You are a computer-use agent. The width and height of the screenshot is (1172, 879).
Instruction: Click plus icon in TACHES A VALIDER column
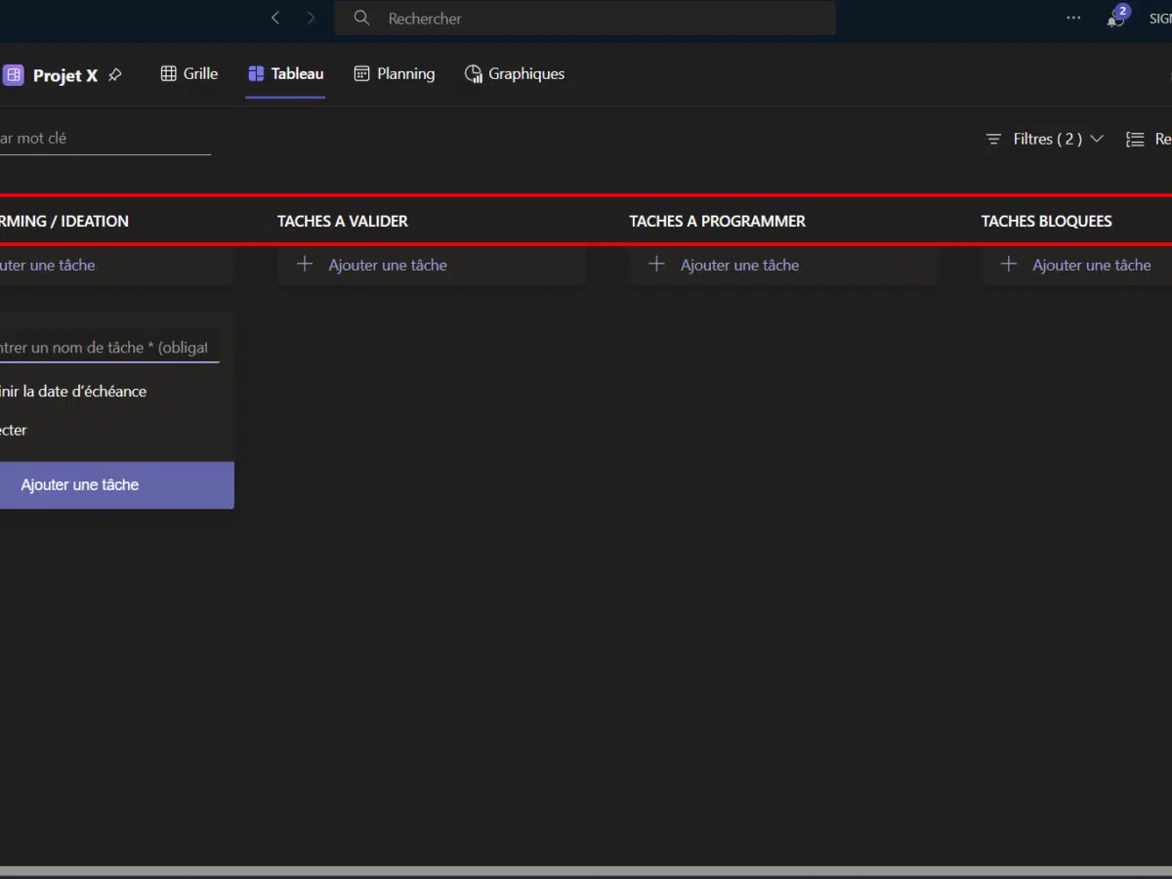click(305, 265)
